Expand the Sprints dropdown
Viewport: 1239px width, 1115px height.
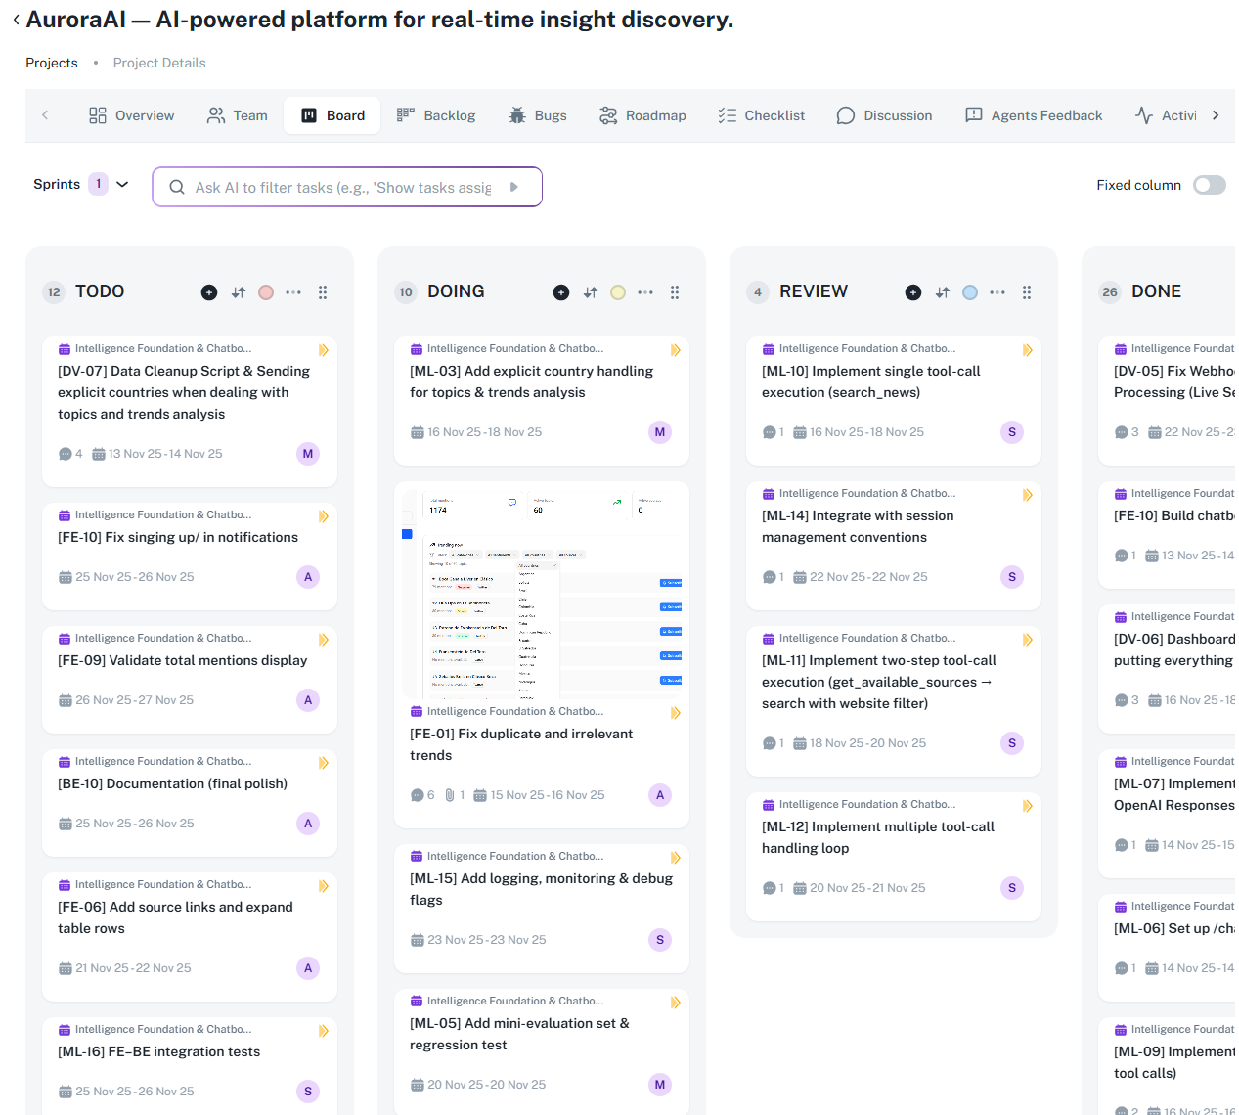tap(122, 184)
